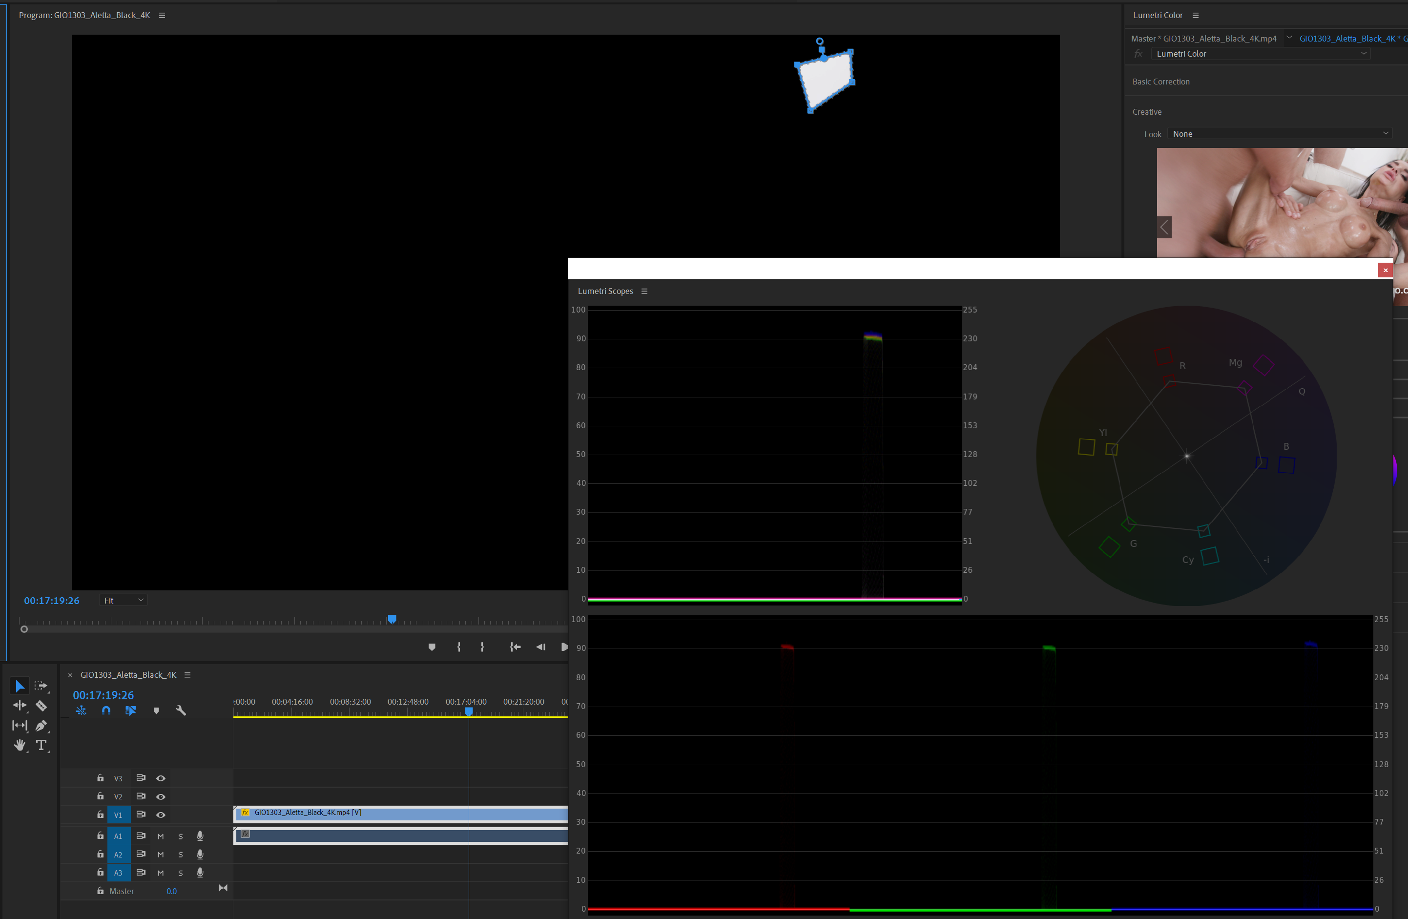Toggle lock on track V3
The height and width of the screenshot is (919, 1408).
(x=101, y=778)
